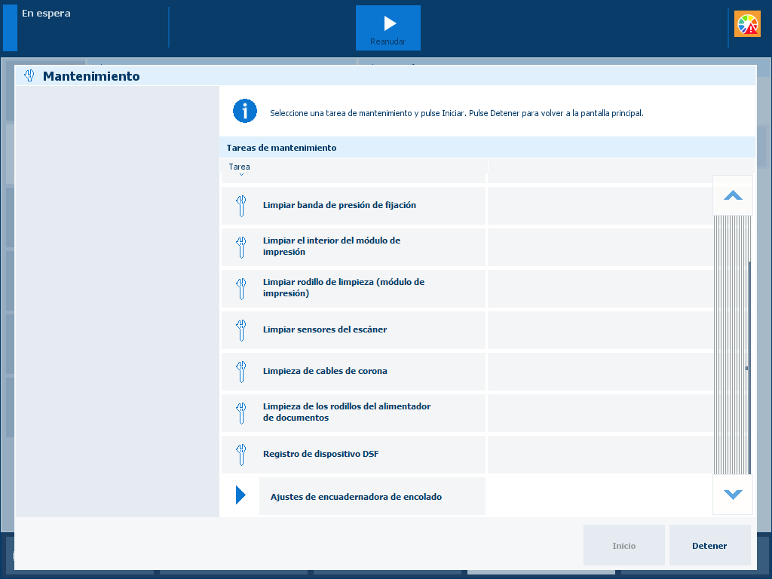The width and height of the screenshot is (772, 579).
Task: Select Ajustes de encuadernadora de encolado row
Action: click(x=372, y=496)
